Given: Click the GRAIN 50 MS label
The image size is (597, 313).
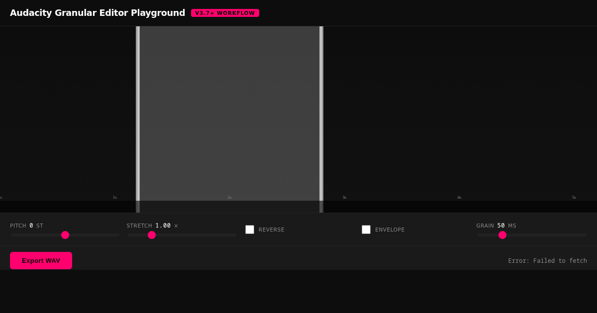Looking at the screenshot, I should [496, 226].
